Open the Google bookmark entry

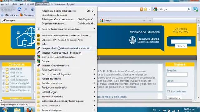66,61
